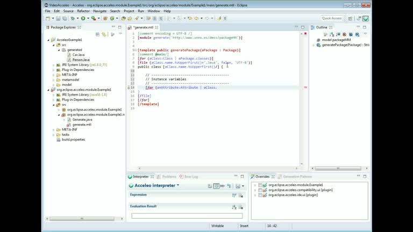Open the Acceleo interpreter dropdown arrow
This screenshot has width=413, height=232.
click(x=178, y=185)
